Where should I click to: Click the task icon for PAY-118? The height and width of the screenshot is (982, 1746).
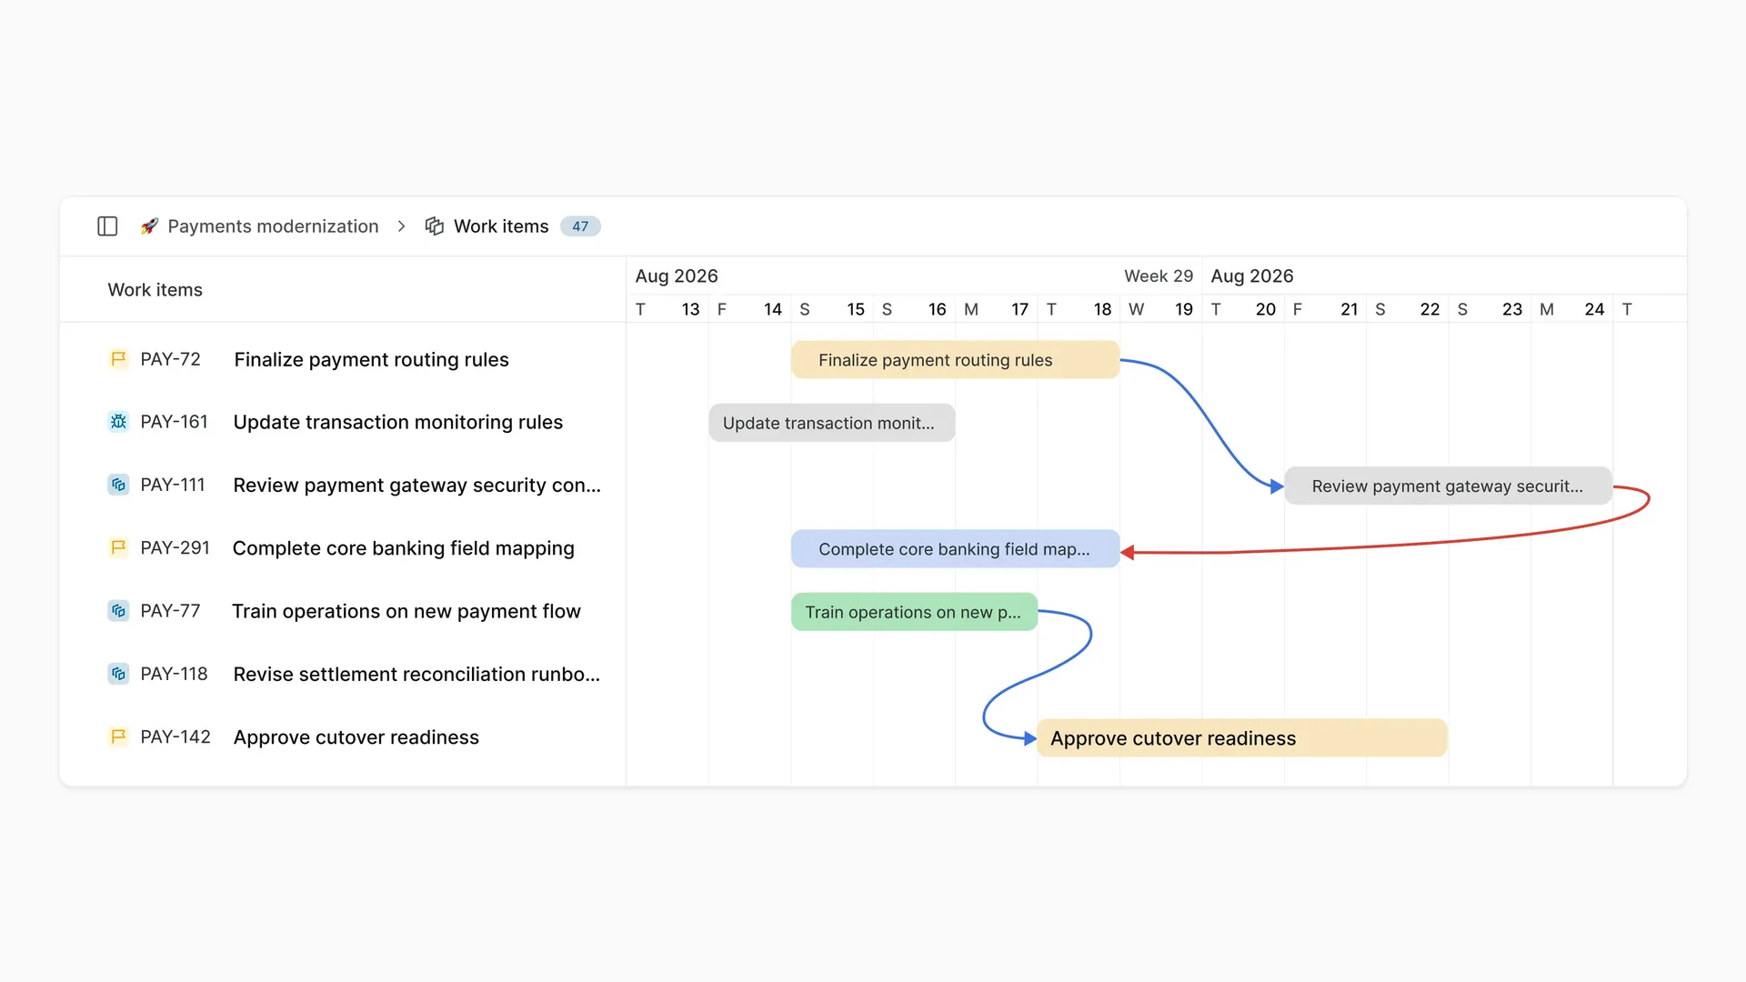tap(118, 674)
